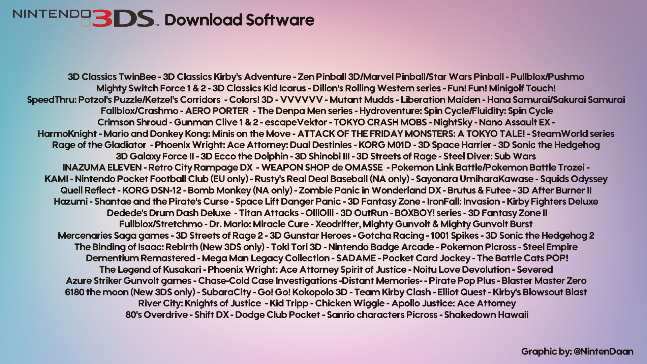Image resolution: width=647 pixels, height=364 pixels.
Task: Select '1001 Spikes' entry
Action: 454,236
